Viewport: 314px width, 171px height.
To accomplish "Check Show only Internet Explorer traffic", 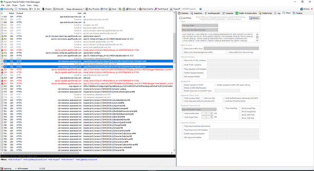I will click(182, 52).
